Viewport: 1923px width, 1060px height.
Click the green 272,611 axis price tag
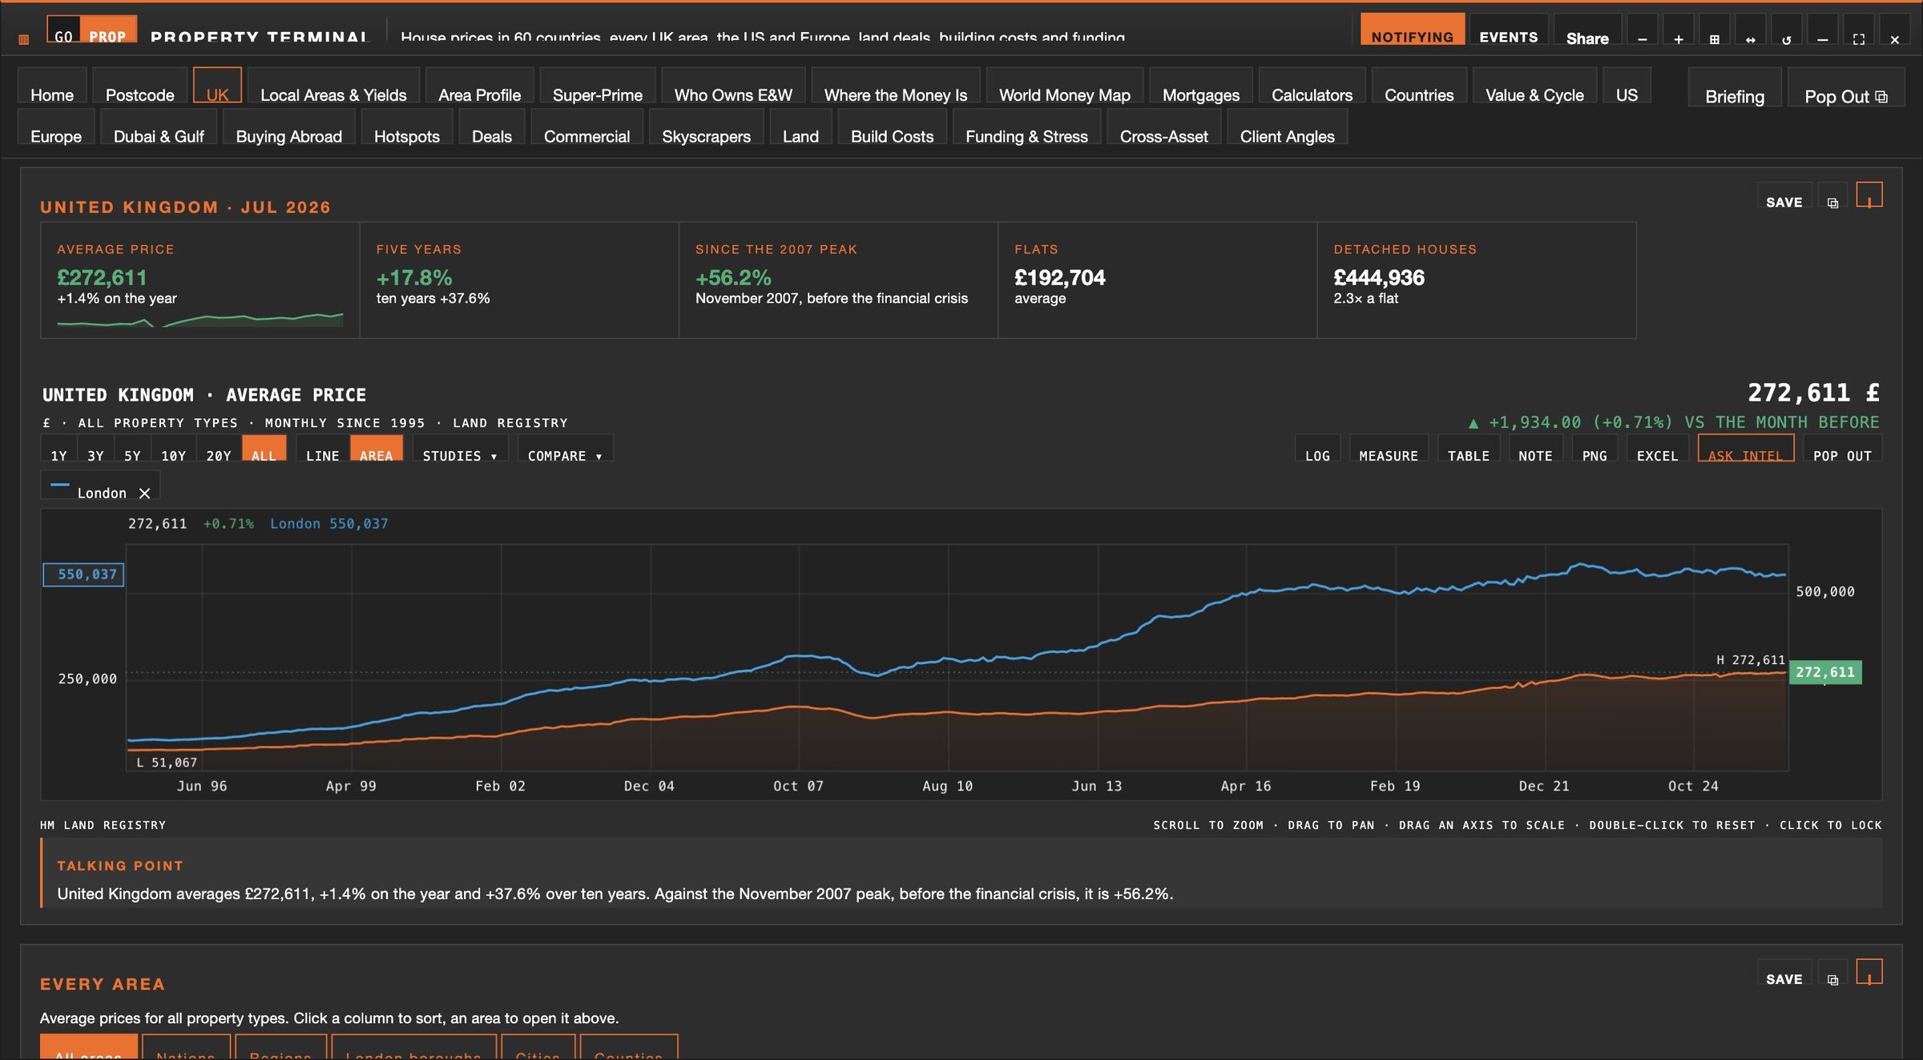click(1825, 672)
